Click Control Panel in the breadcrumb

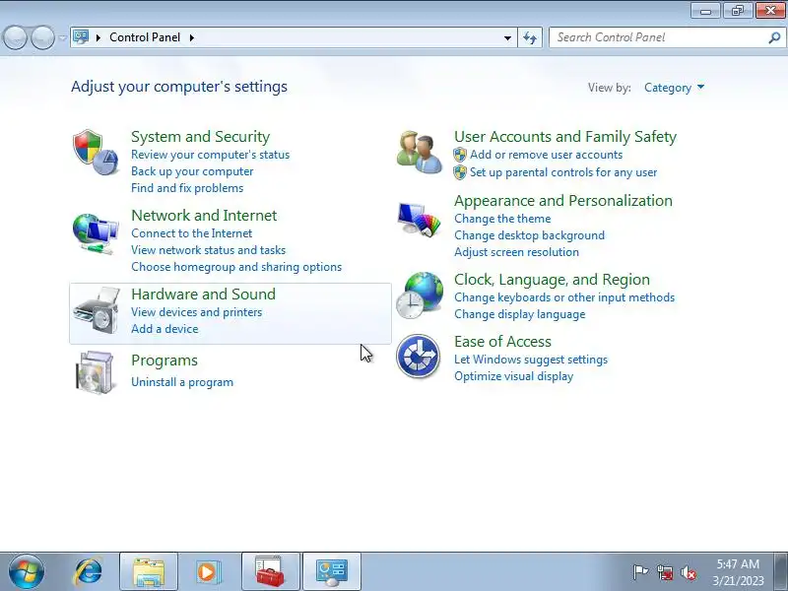pyautogui.click(x=145, y=37)
